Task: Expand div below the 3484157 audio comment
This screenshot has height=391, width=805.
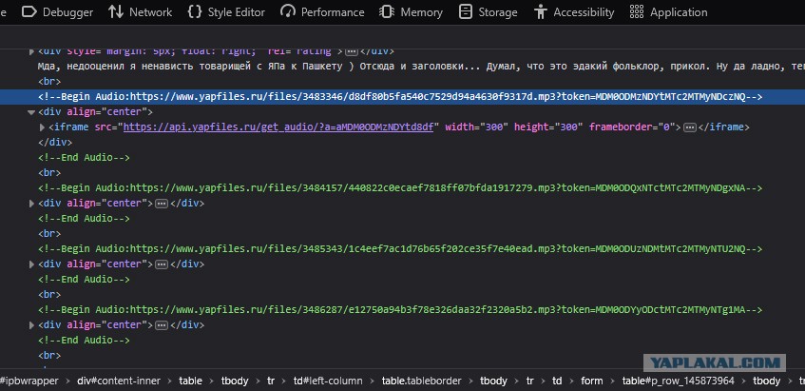Action: [x=31, y=204]
